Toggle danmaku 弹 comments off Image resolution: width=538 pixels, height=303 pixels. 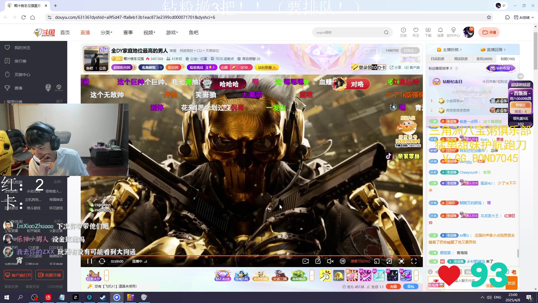point(342,261)
